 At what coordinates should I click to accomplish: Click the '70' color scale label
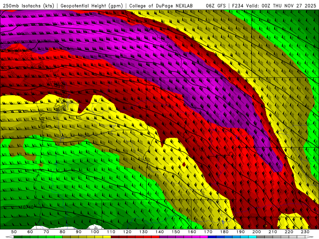(x=46, y=232)
